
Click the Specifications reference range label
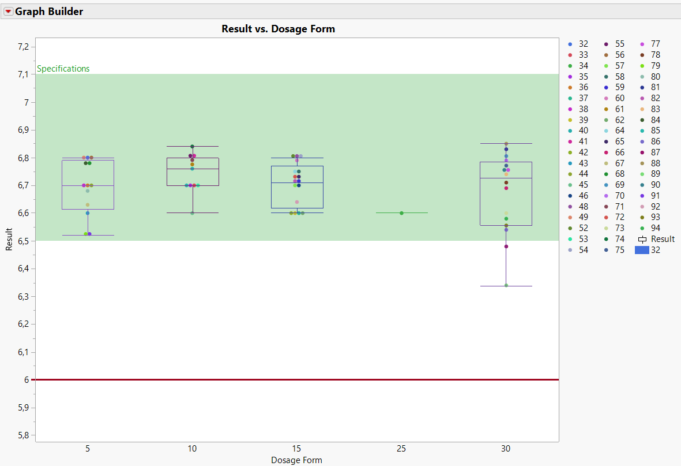coord(63,69)
